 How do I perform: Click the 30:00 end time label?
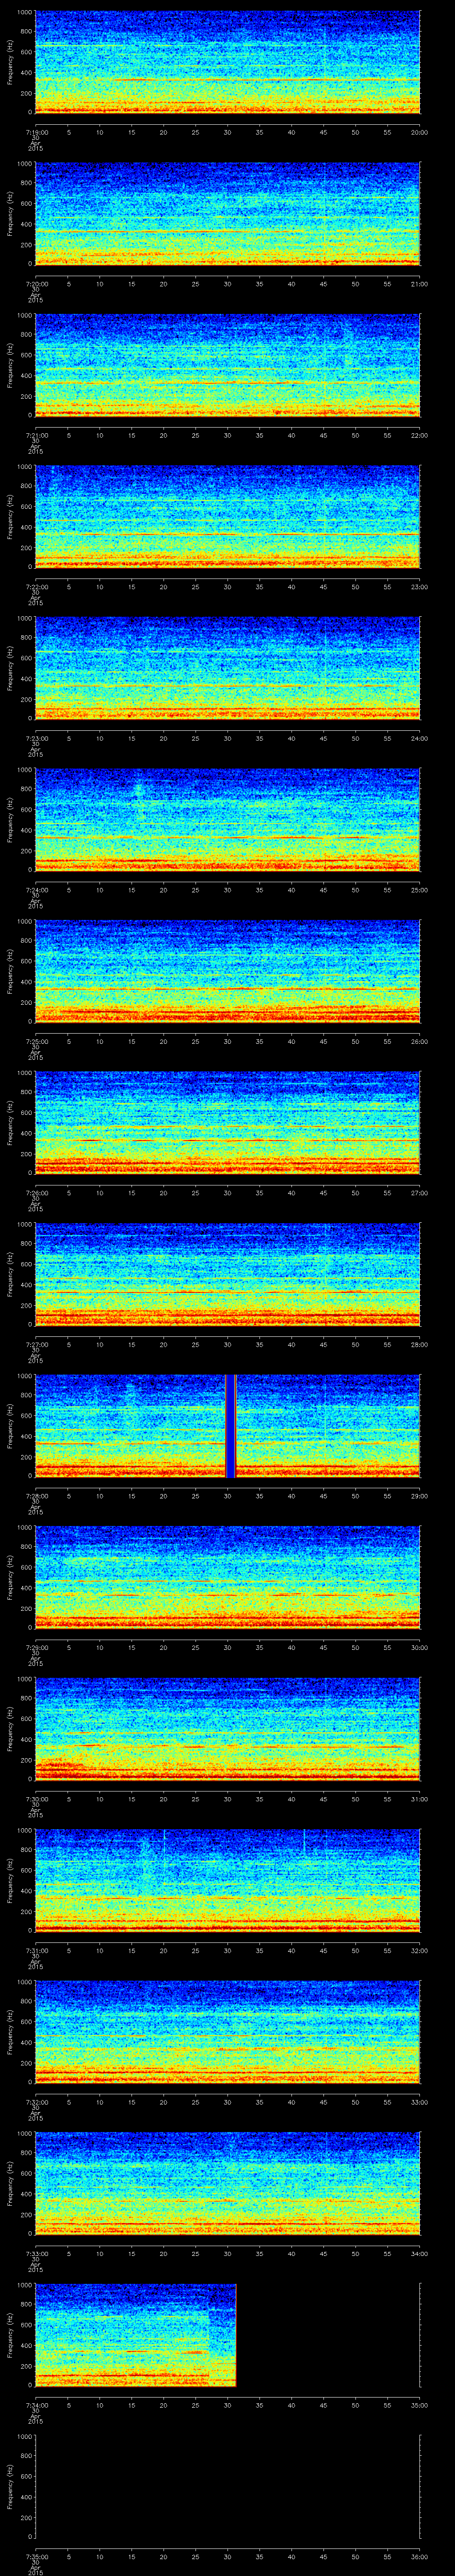click(419, 1647)
